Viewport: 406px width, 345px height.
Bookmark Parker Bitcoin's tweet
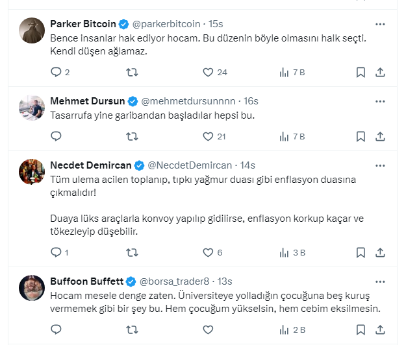[361, 72]
